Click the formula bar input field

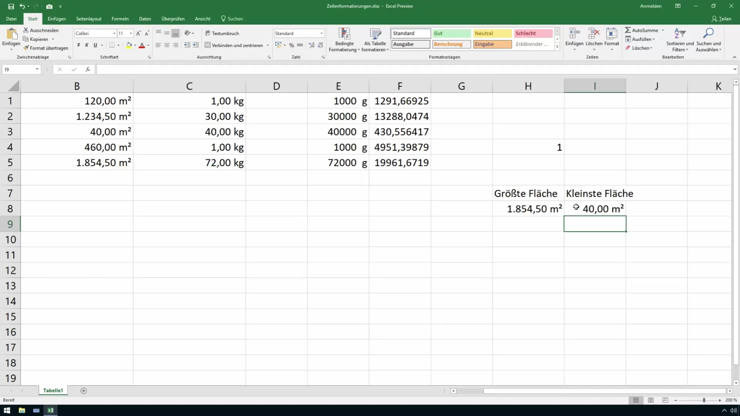[414, 69]
